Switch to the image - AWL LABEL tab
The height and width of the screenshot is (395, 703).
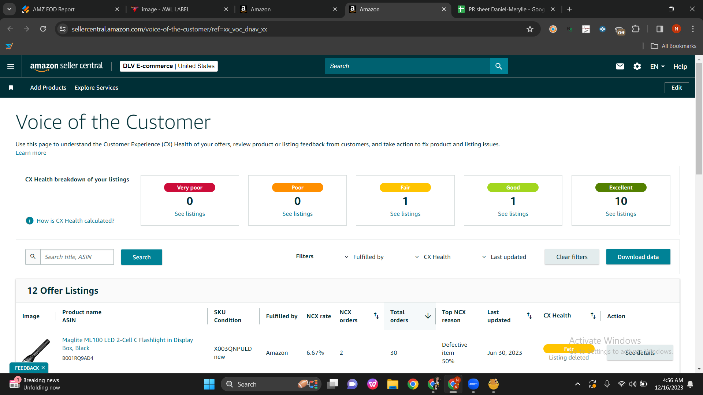pos(180,9)
